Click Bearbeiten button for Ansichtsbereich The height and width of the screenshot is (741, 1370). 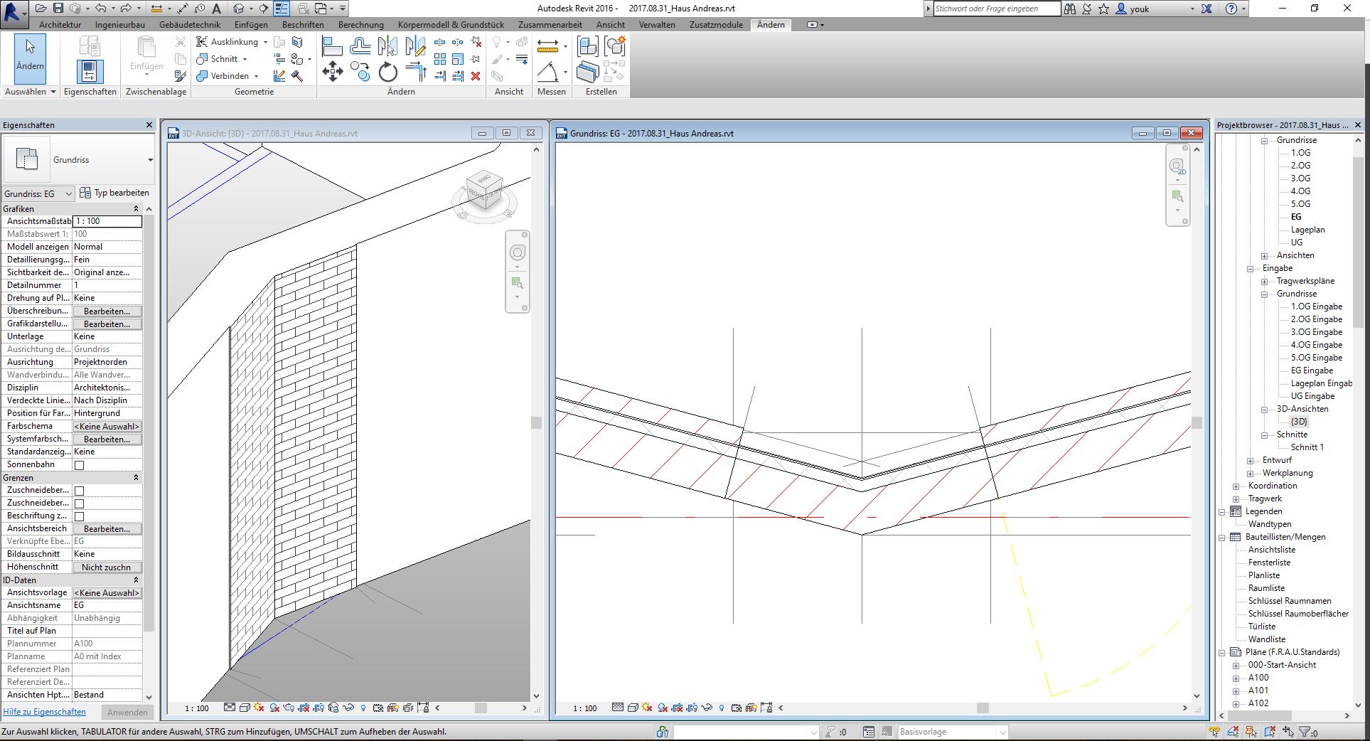[107, 529]
